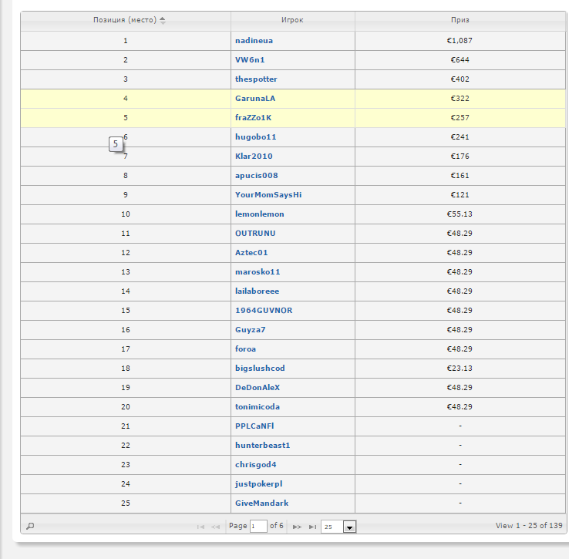Open the bigslushcod player link
This screenshot has height=559, width=569.
click(x=260, y=369)
